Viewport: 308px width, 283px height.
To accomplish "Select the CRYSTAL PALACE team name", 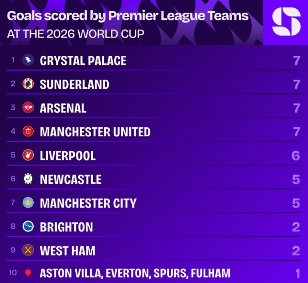I will (83, 60).
